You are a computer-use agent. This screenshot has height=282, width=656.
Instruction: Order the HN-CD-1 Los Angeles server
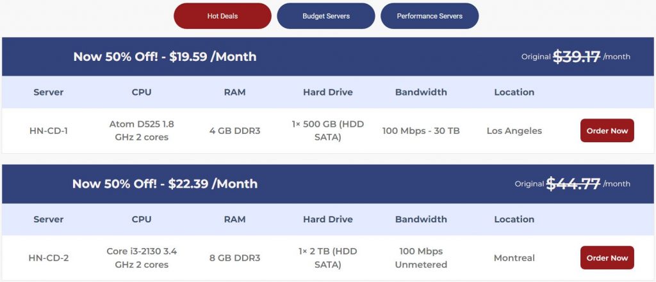click(x=607, y=131)
